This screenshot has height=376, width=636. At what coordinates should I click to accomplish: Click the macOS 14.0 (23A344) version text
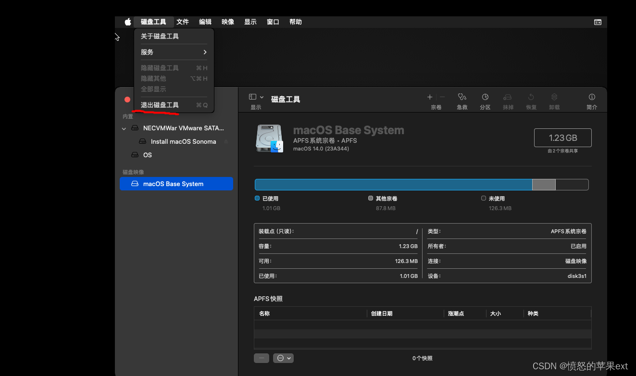click(321, 149)
